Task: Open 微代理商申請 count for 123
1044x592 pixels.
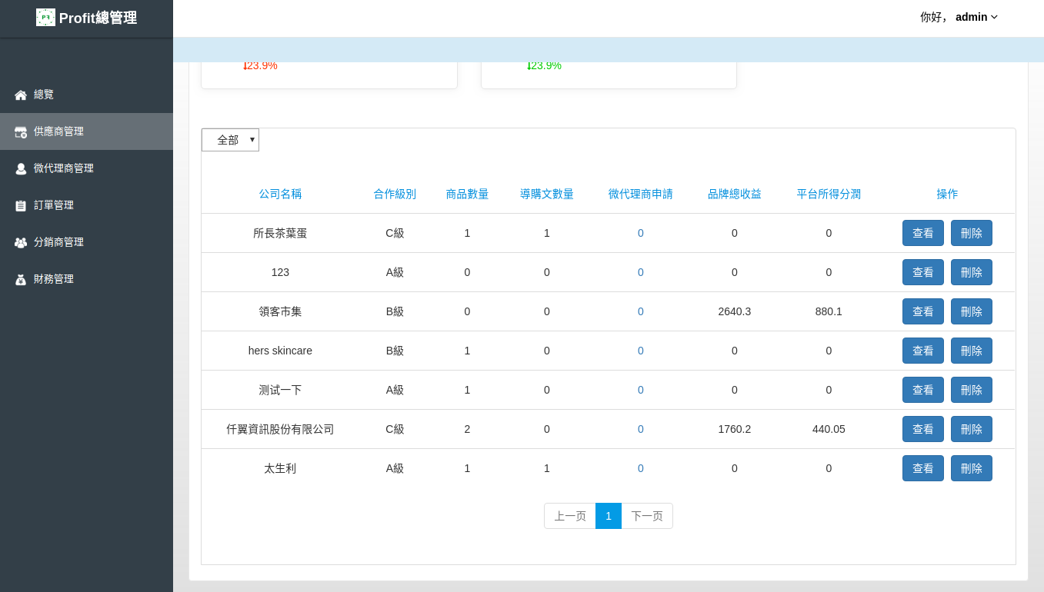Action: click(x=641, y=272)
